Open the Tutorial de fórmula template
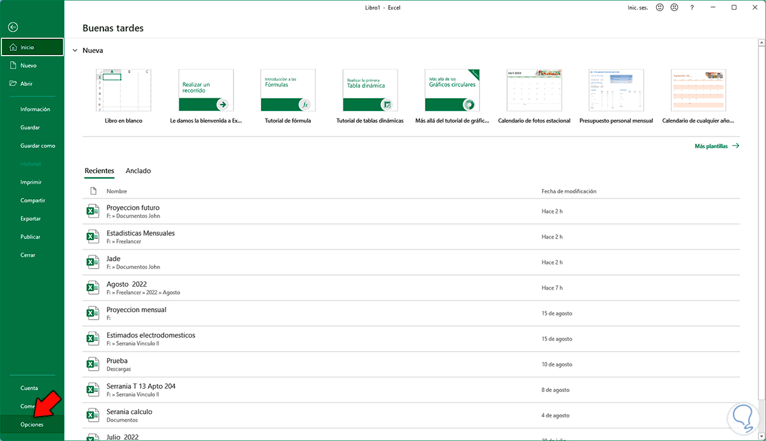The width and height of the screenshot is (766, 441). click(288, 96)
